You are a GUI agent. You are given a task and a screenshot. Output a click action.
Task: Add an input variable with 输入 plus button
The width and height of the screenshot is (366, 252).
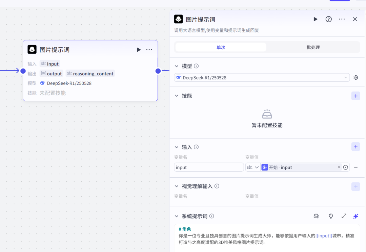355,147
